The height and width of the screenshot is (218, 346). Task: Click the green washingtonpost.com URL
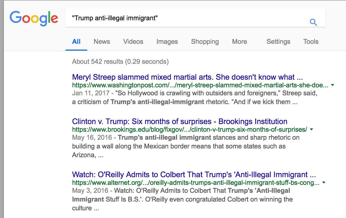(200, 85)
